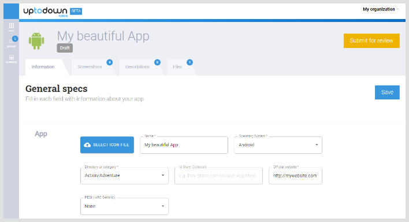Open the Files tab
Image resolution: width=409 pixels, height=222 pixels.
pos(177,67)
